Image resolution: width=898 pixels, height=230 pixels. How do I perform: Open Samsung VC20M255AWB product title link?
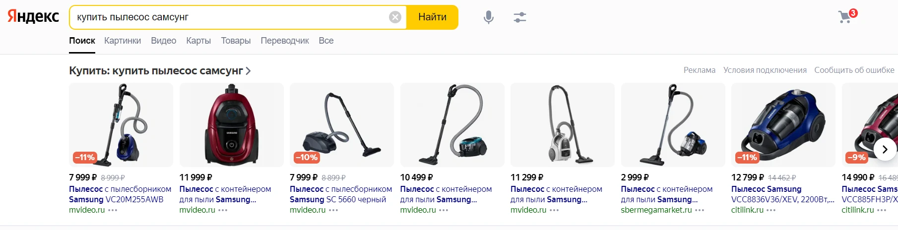pos(120,194)
